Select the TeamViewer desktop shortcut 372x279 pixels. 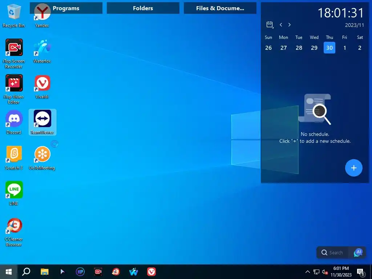click(x=42, y=122)
